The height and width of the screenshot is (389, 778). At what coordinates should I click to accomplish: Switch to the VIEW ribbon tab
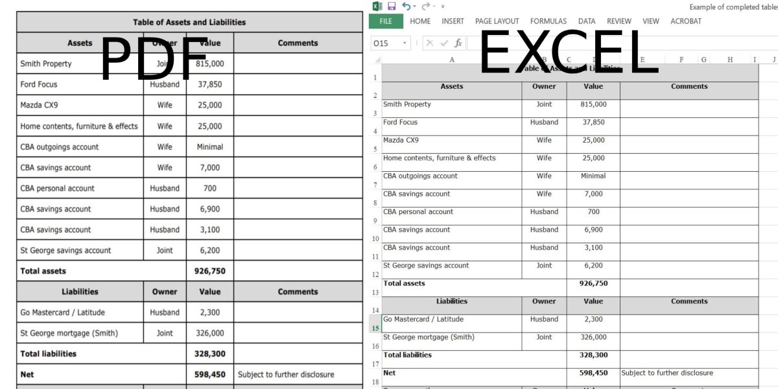point(651,21)
